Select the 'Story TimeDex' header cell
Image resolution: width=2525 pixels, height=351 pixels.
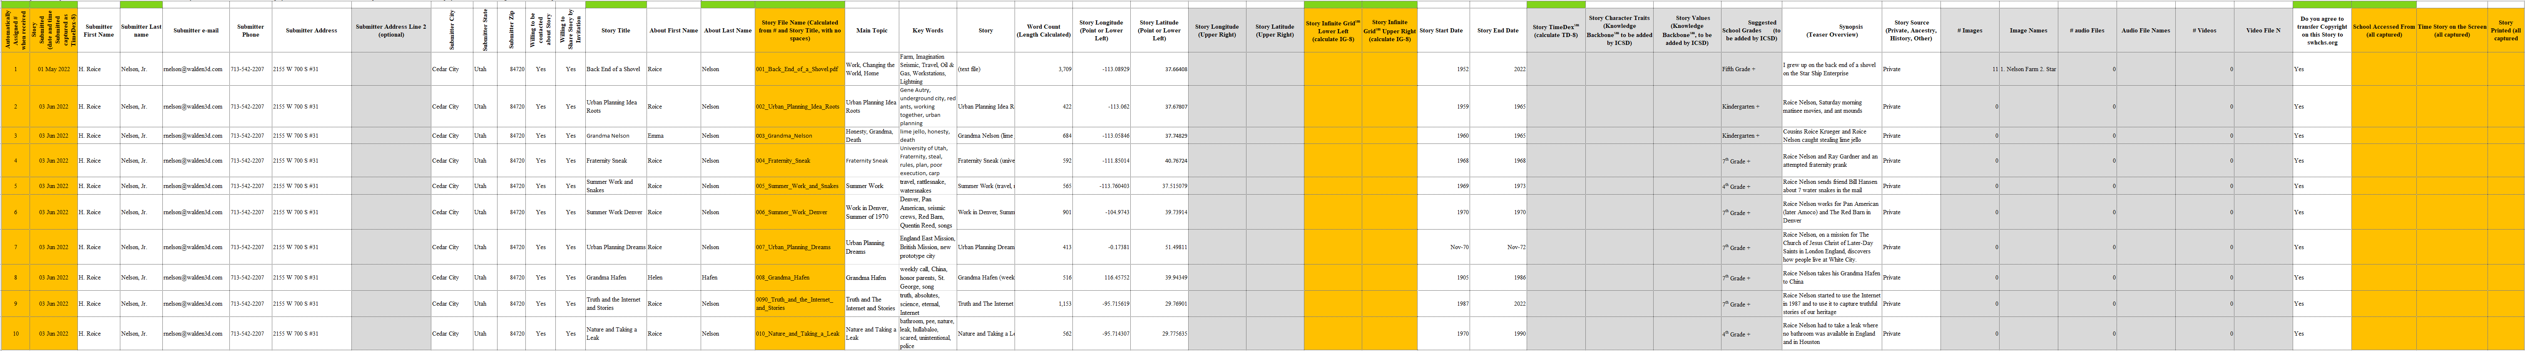1555,30
